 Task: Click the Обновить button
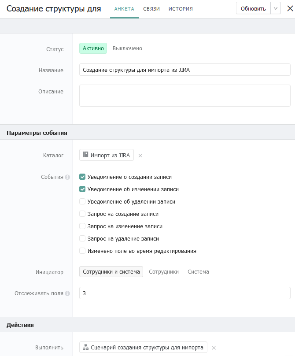pos(253,8)
